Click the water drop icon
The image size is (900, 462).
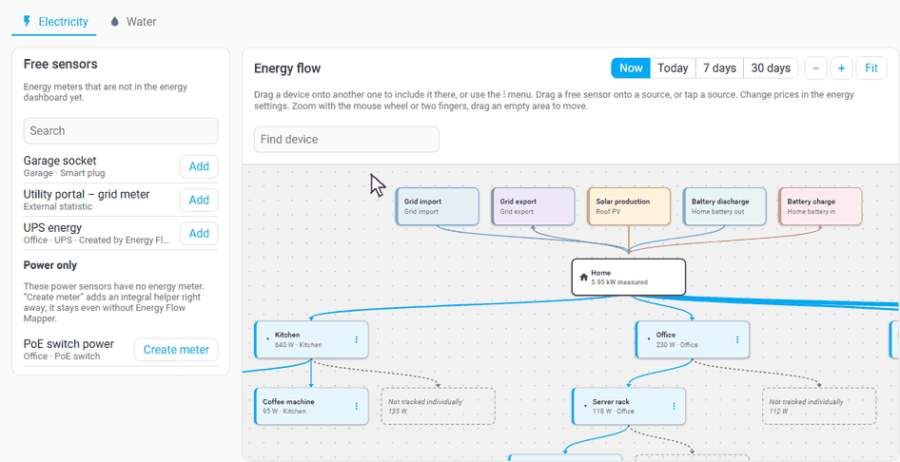click(115, 22)
